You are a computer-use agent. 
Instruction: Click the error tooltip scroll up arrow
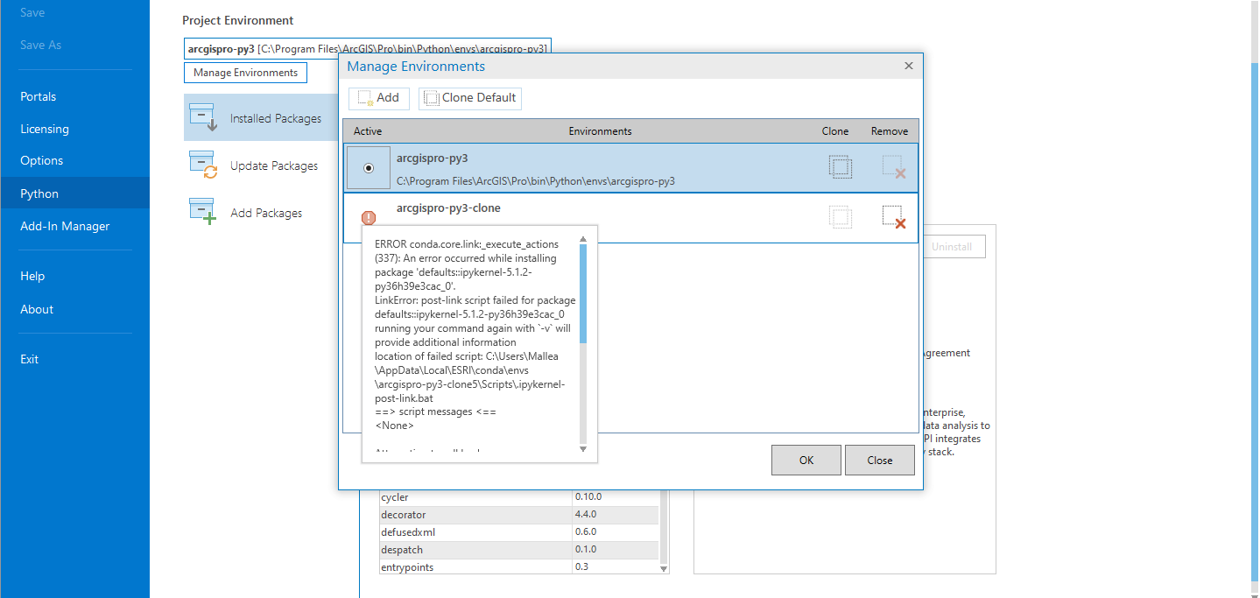583,238
